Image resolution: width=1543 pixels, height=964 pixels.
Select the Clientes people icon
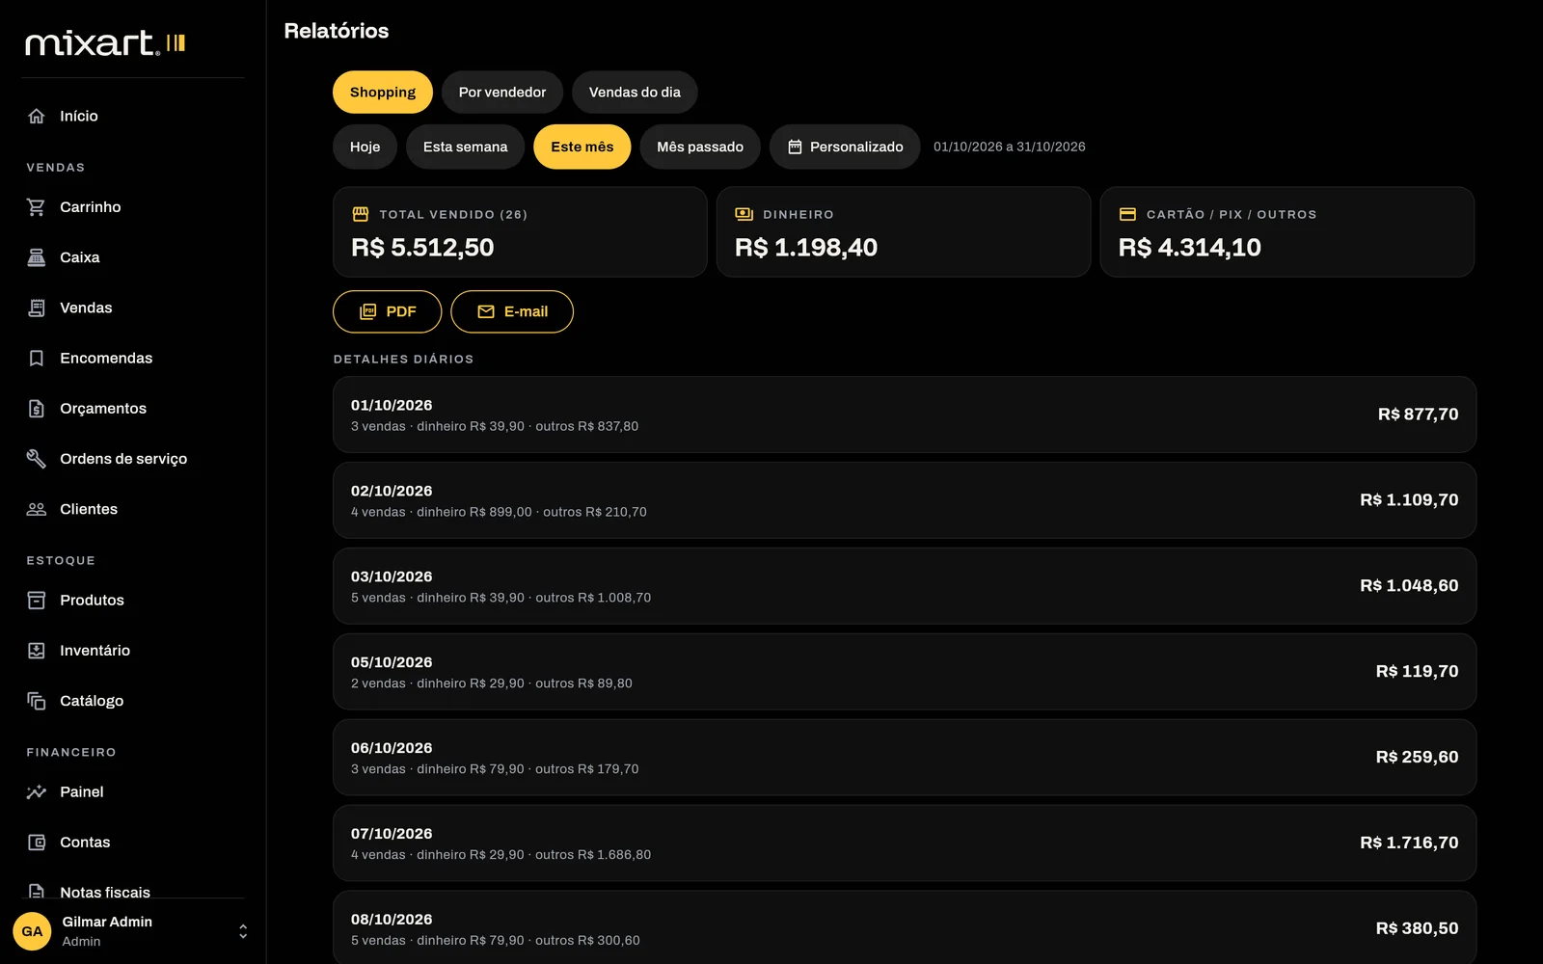[x=37, y=509]
